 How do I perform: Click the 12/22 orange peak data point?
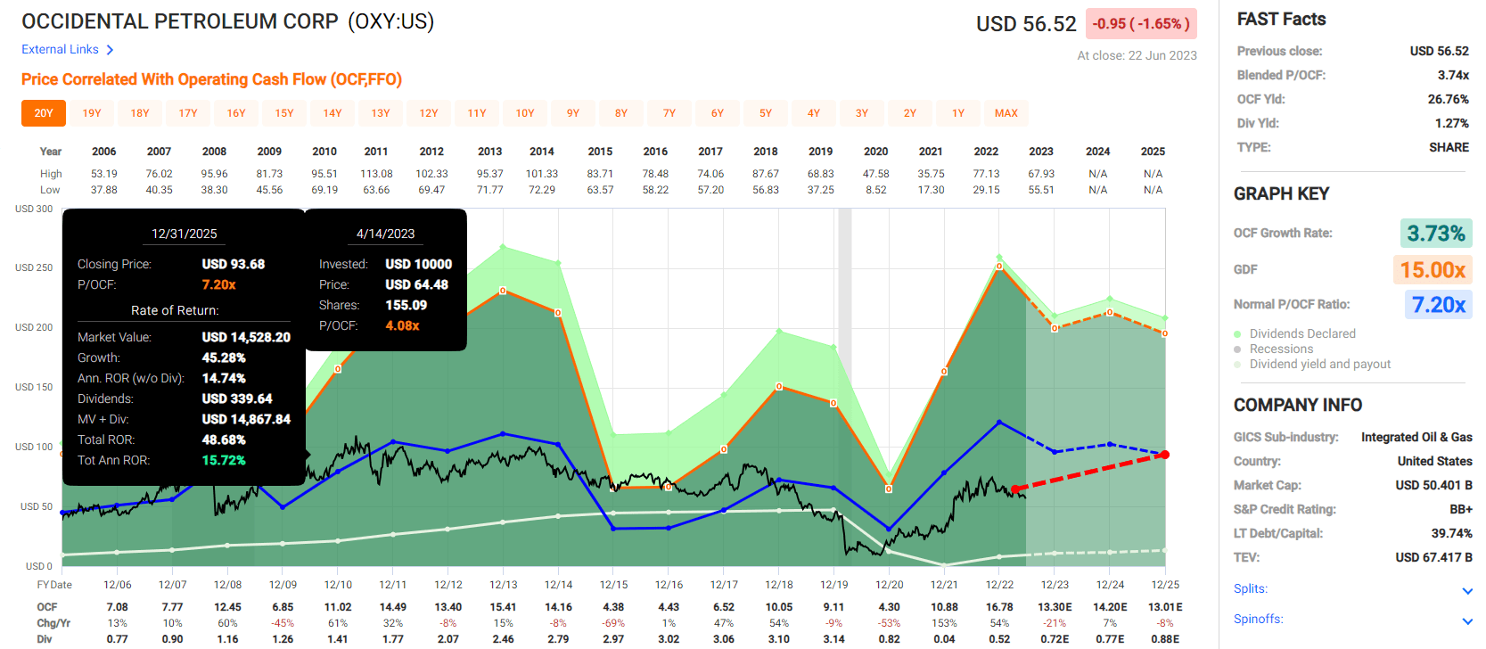[x=999, y=266]
